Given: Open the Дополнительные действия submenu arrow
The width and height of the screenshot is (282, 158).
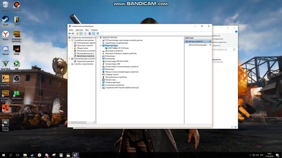Looking at the screenshot, I should (210, 45).
